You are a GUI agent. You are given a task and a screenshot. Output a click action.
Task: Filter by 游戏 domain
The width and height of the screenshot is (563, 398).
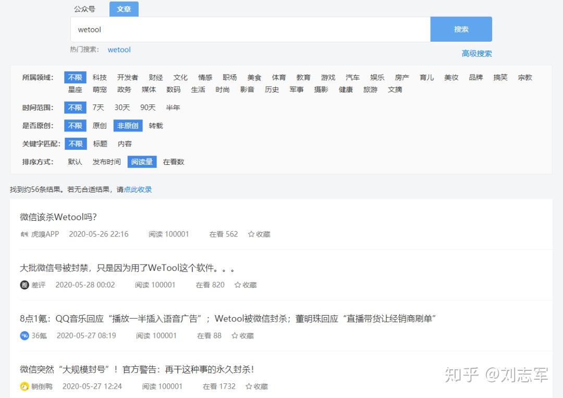[x=328, y=77]
